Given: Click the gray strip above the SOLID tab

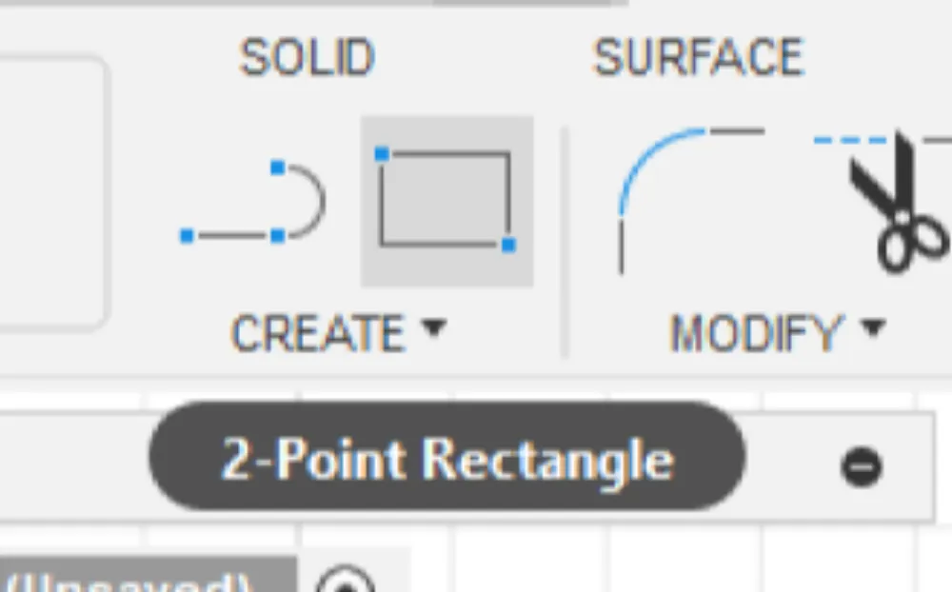Looking at the screenshot, I should 286,3.
